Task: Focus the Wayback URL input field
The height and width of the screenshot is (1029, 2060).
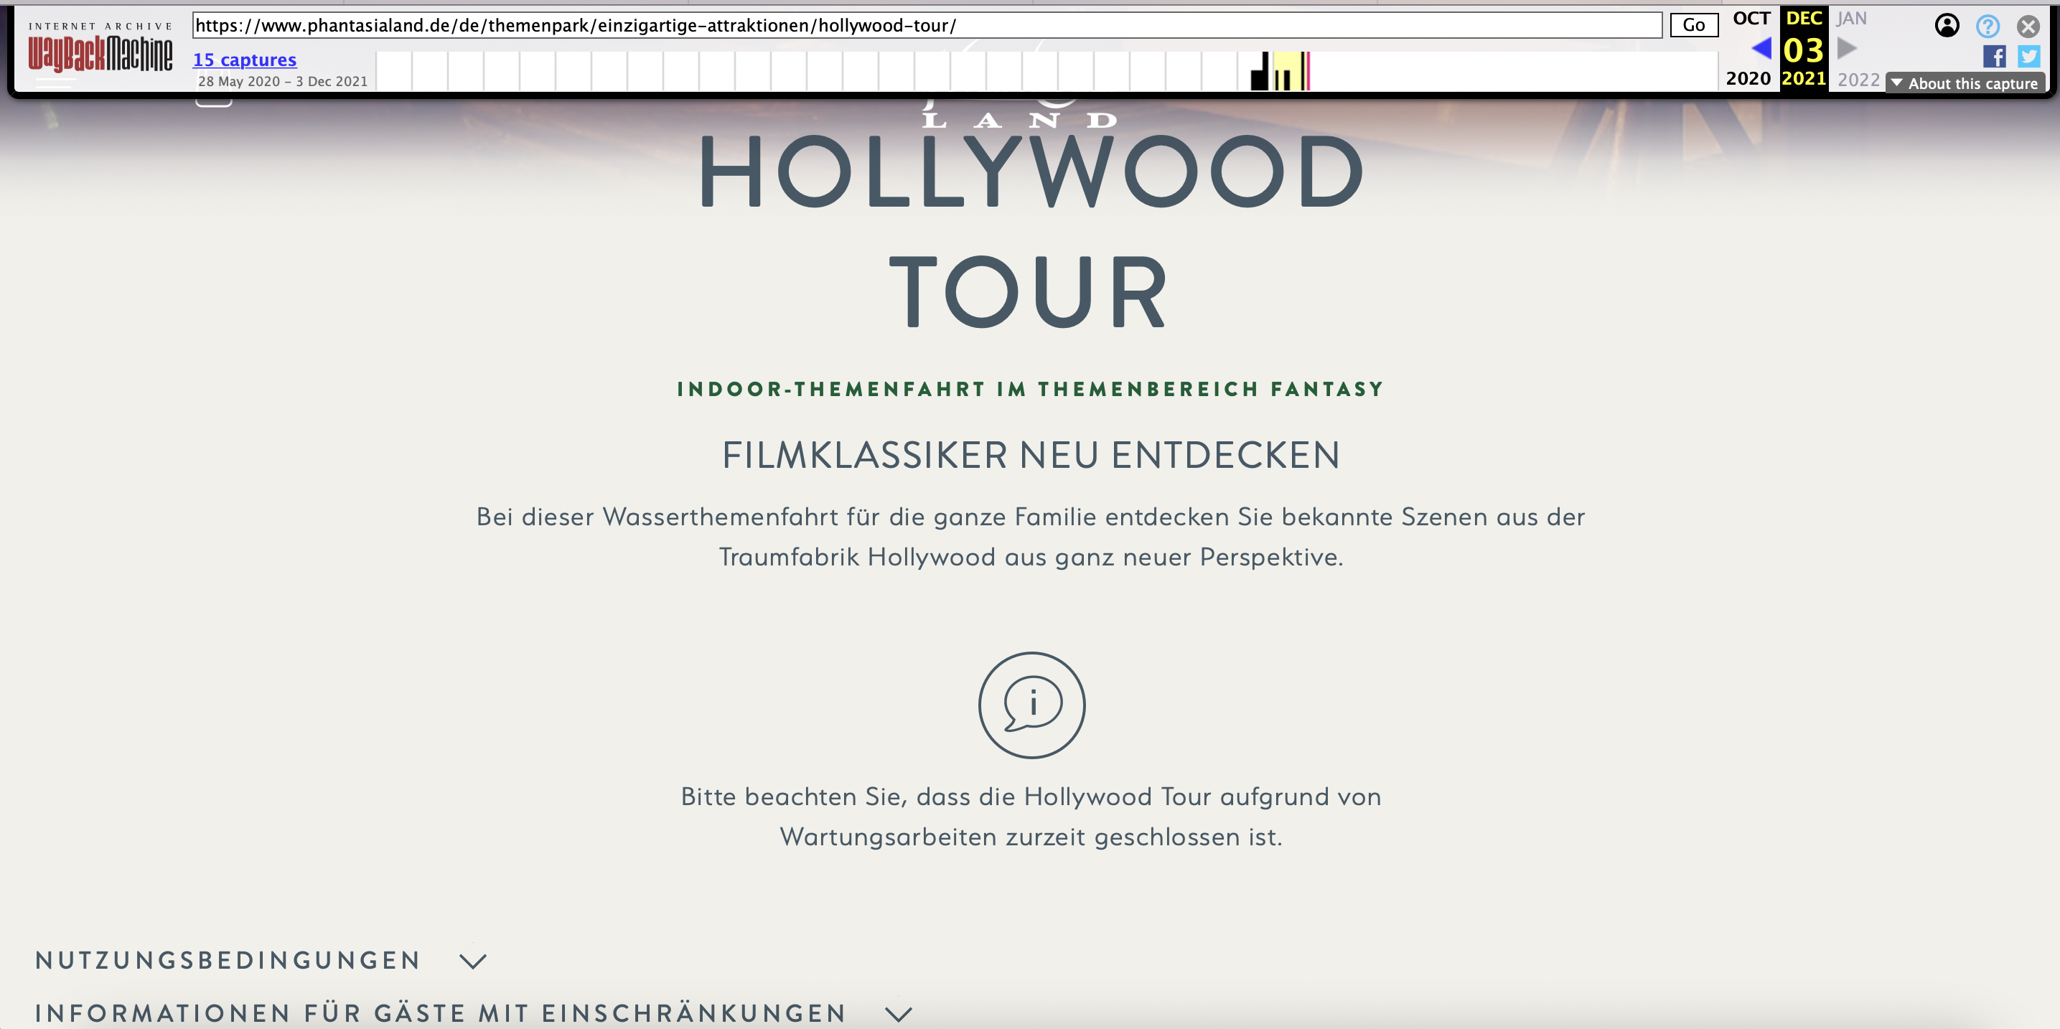Action: tap(927, 26)
